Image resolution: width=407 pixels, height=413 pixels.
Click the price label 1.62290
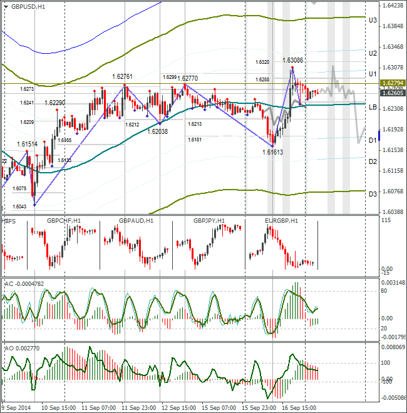55,103
